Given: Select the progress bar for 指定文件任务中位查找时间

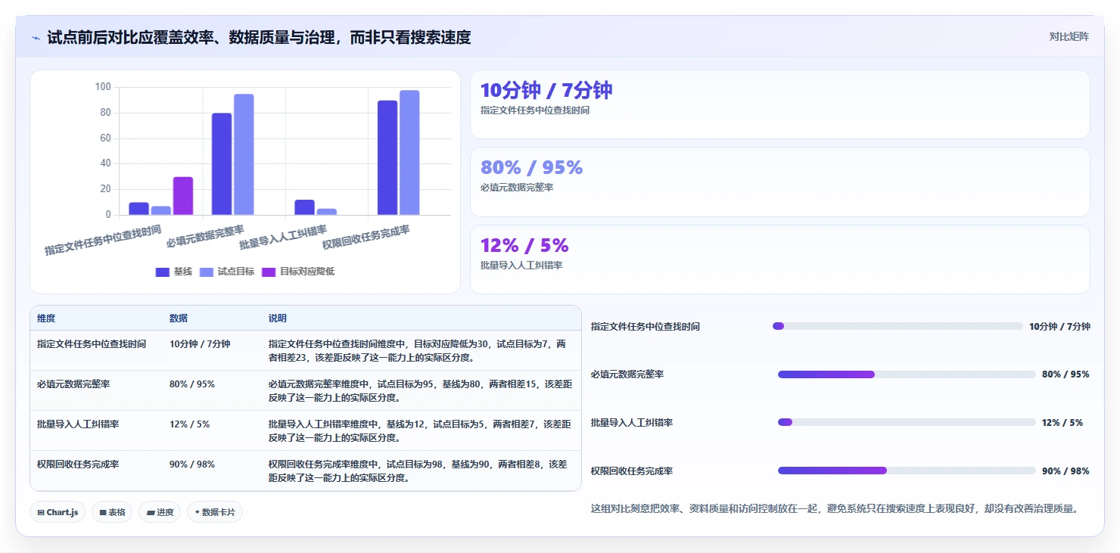Looking at the screenshot, I should click(898, 326).
